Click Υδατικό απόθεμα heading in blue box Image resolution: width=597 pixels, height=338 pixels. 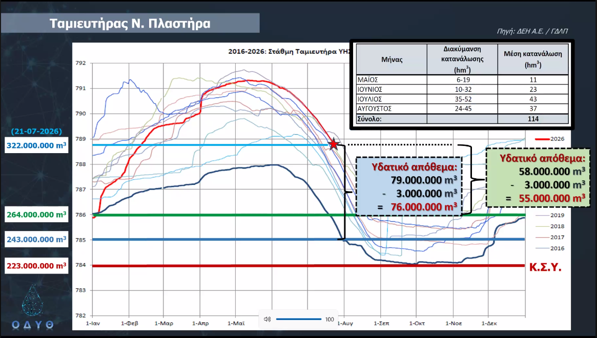pos(414,167)
